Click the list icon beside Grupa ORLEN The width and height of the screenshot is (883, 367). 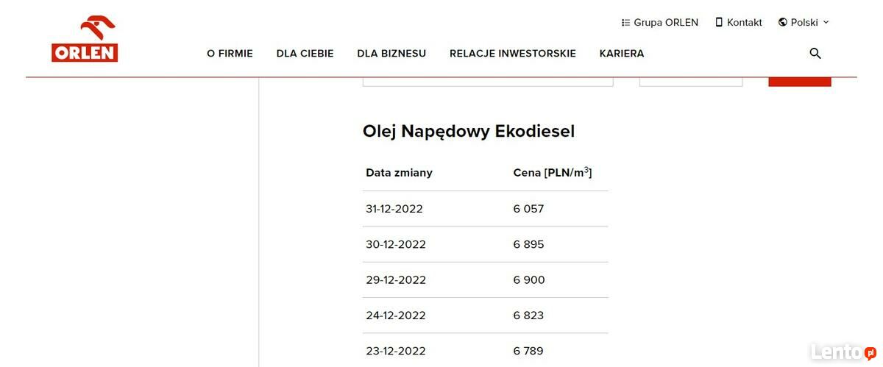coord(626,23)
